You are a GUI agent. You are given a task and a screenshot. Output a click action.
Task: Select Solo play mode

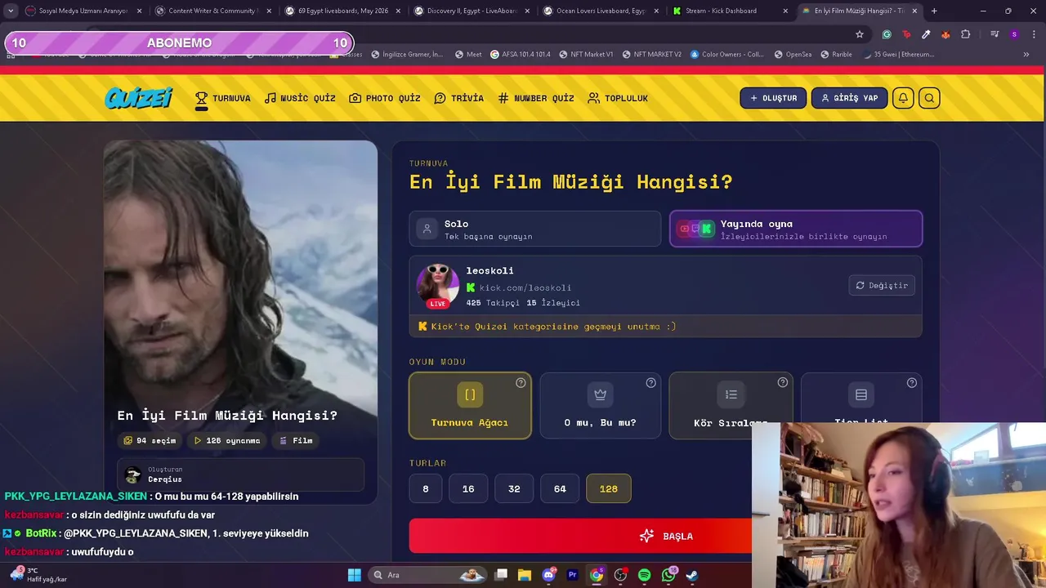pos(535,229)
